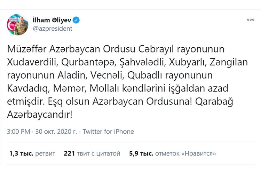The width and height of the screenshot is (261, 174).
Task: View the 1,3 тыс. ретвит list
Action: (32, 153)
